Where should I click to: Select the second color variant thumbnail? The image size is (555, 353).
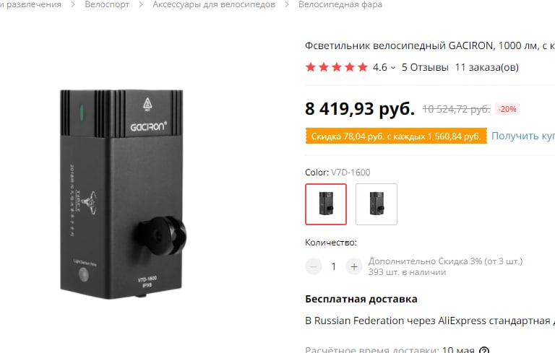pos(377,204)
